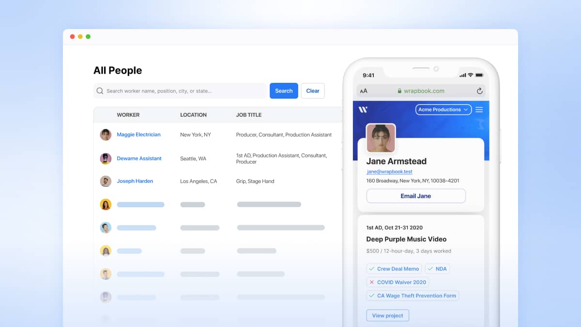Viewport: 581px width, 327px height.
Task: Open Dewarne Assistant's avatar
Action: pyautogui.click(x=106, y=158)
